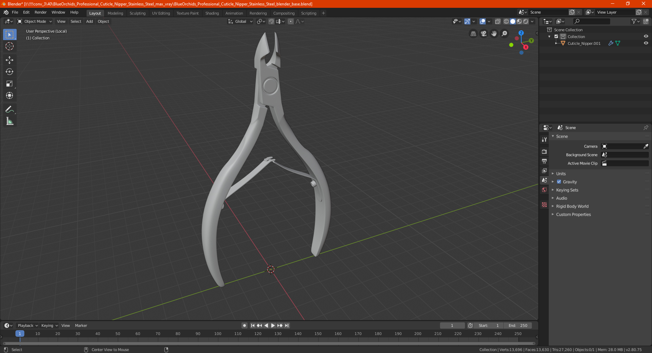Switch to the Shading workspace tab
This screenshot has width=652, height=353.
(212, 13)
